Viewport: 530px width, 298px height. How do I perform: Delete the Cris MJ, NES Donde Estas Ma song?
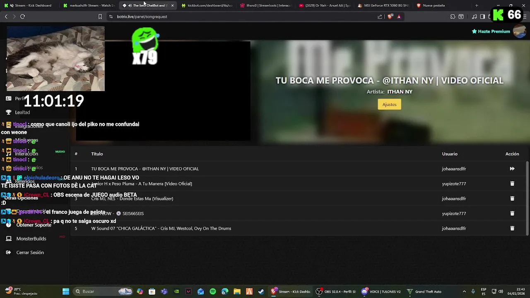point(512,198)
